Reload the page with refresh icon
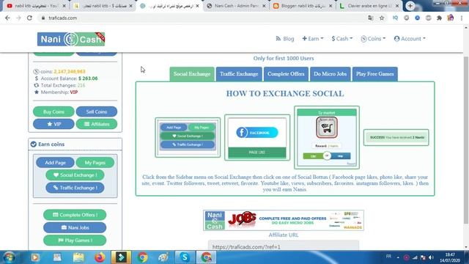Screen dimensions: 469x264 click(29, 18)
